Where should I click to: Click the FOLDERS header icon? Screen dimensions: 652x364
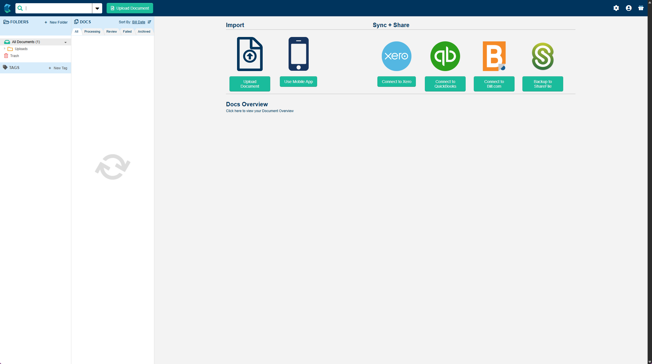point(6,22)
